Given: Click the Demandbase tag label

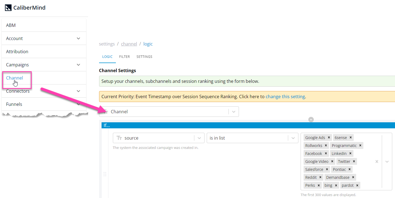Looking at the screenshot, I should 338,177.
